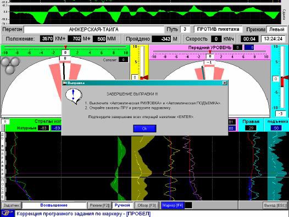Click the black box next to Маркер [F4]
Image resolution: width=289 pixels, height=217 pixels.
click(x=188, y=205)
